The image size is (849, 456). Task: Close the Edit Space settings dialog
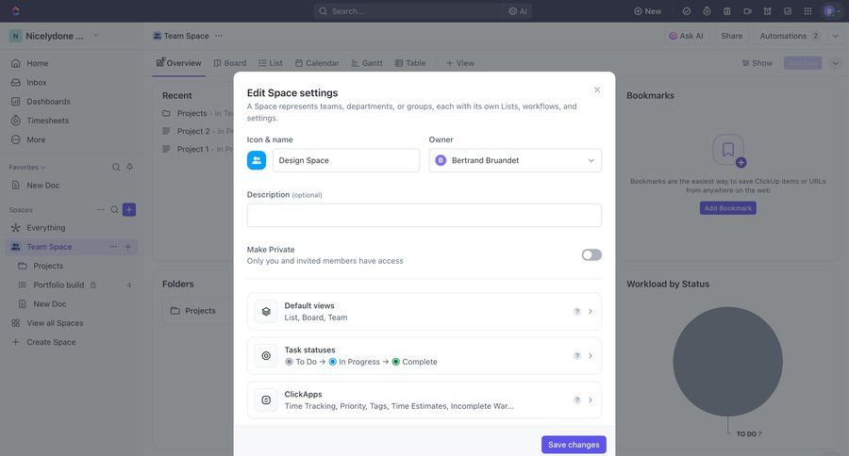click(597, 90)
